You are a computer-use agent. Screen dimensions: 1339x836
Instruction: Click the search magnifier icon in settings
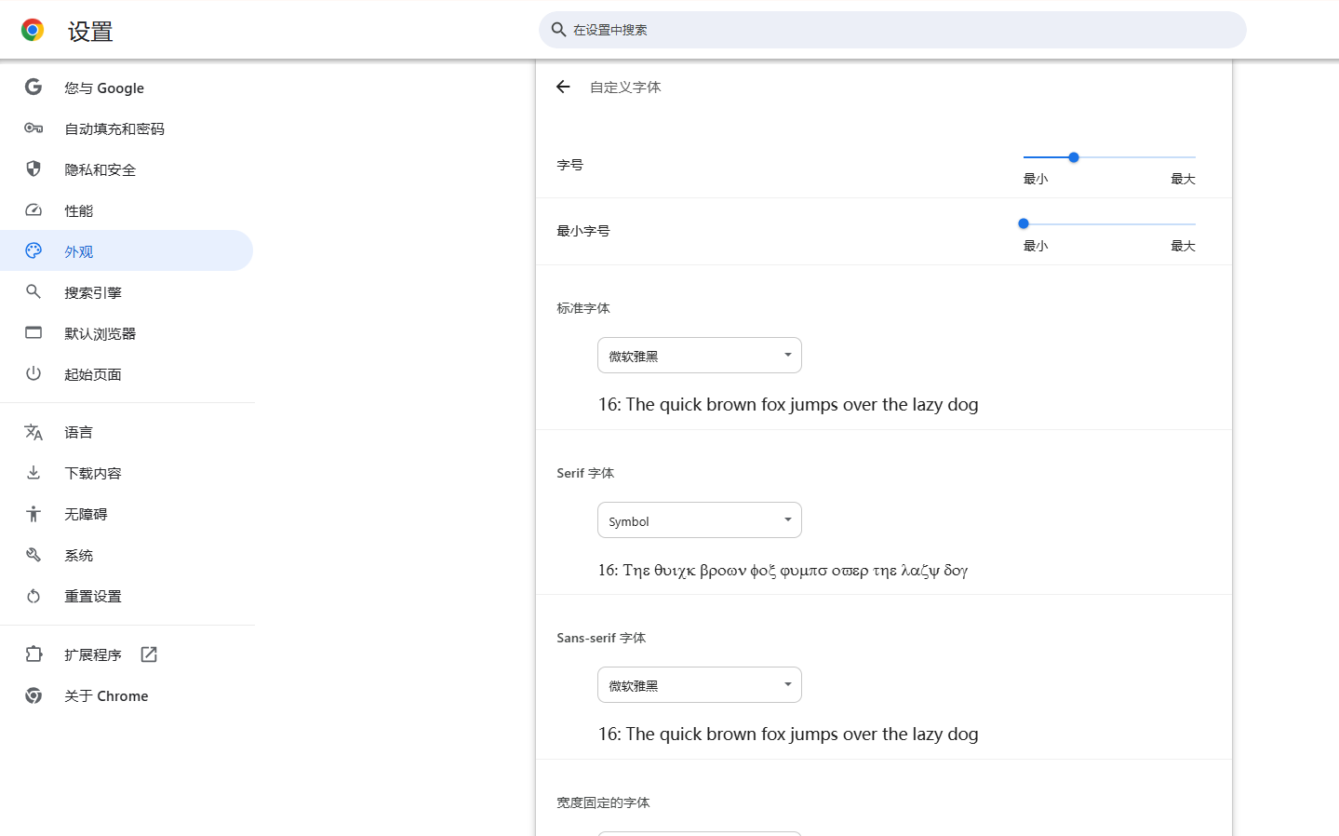558,30
